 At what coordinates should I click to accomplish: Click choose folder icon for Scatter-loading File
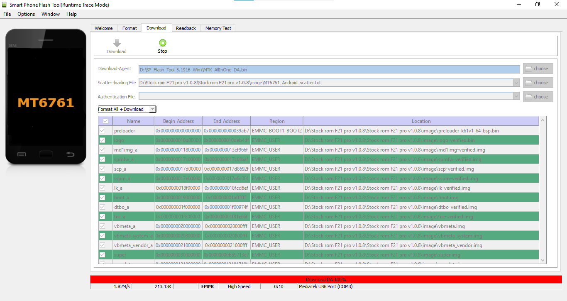[x=528, y=83]
